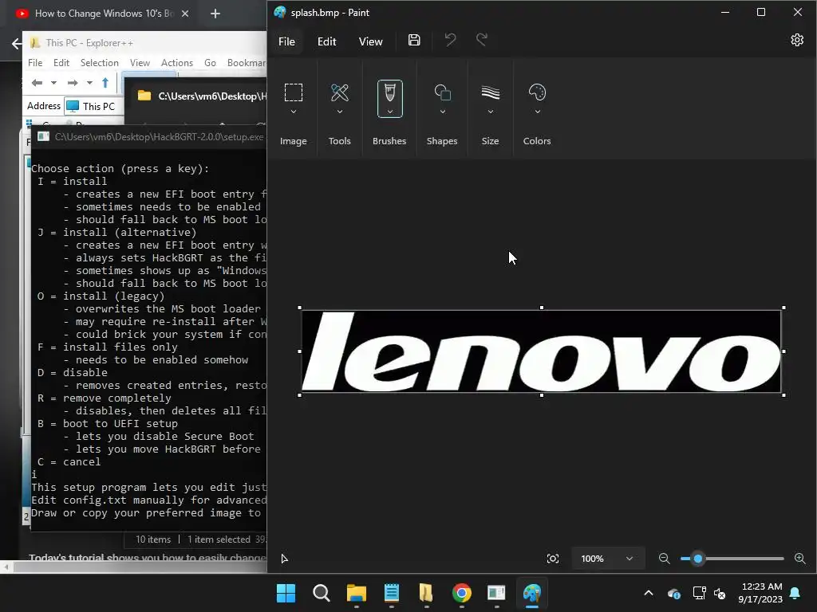Screen dimensions: 817x612
Task: Open Paint settings gear
Action: pos(797,40)
